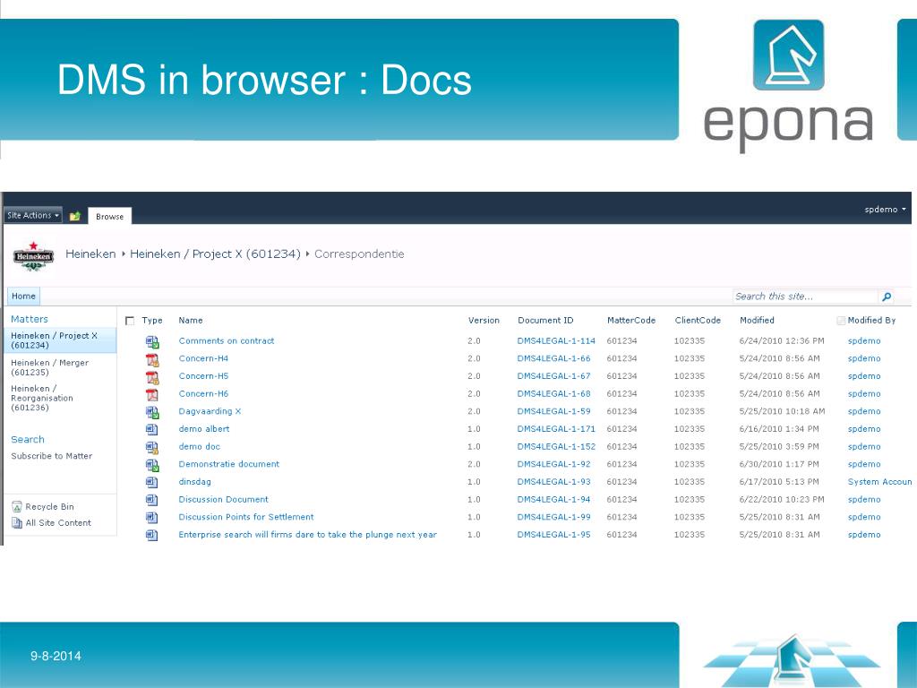Click the Correspondentie breadcrumb text
This screenshot has width=917, height=688.
359,254
